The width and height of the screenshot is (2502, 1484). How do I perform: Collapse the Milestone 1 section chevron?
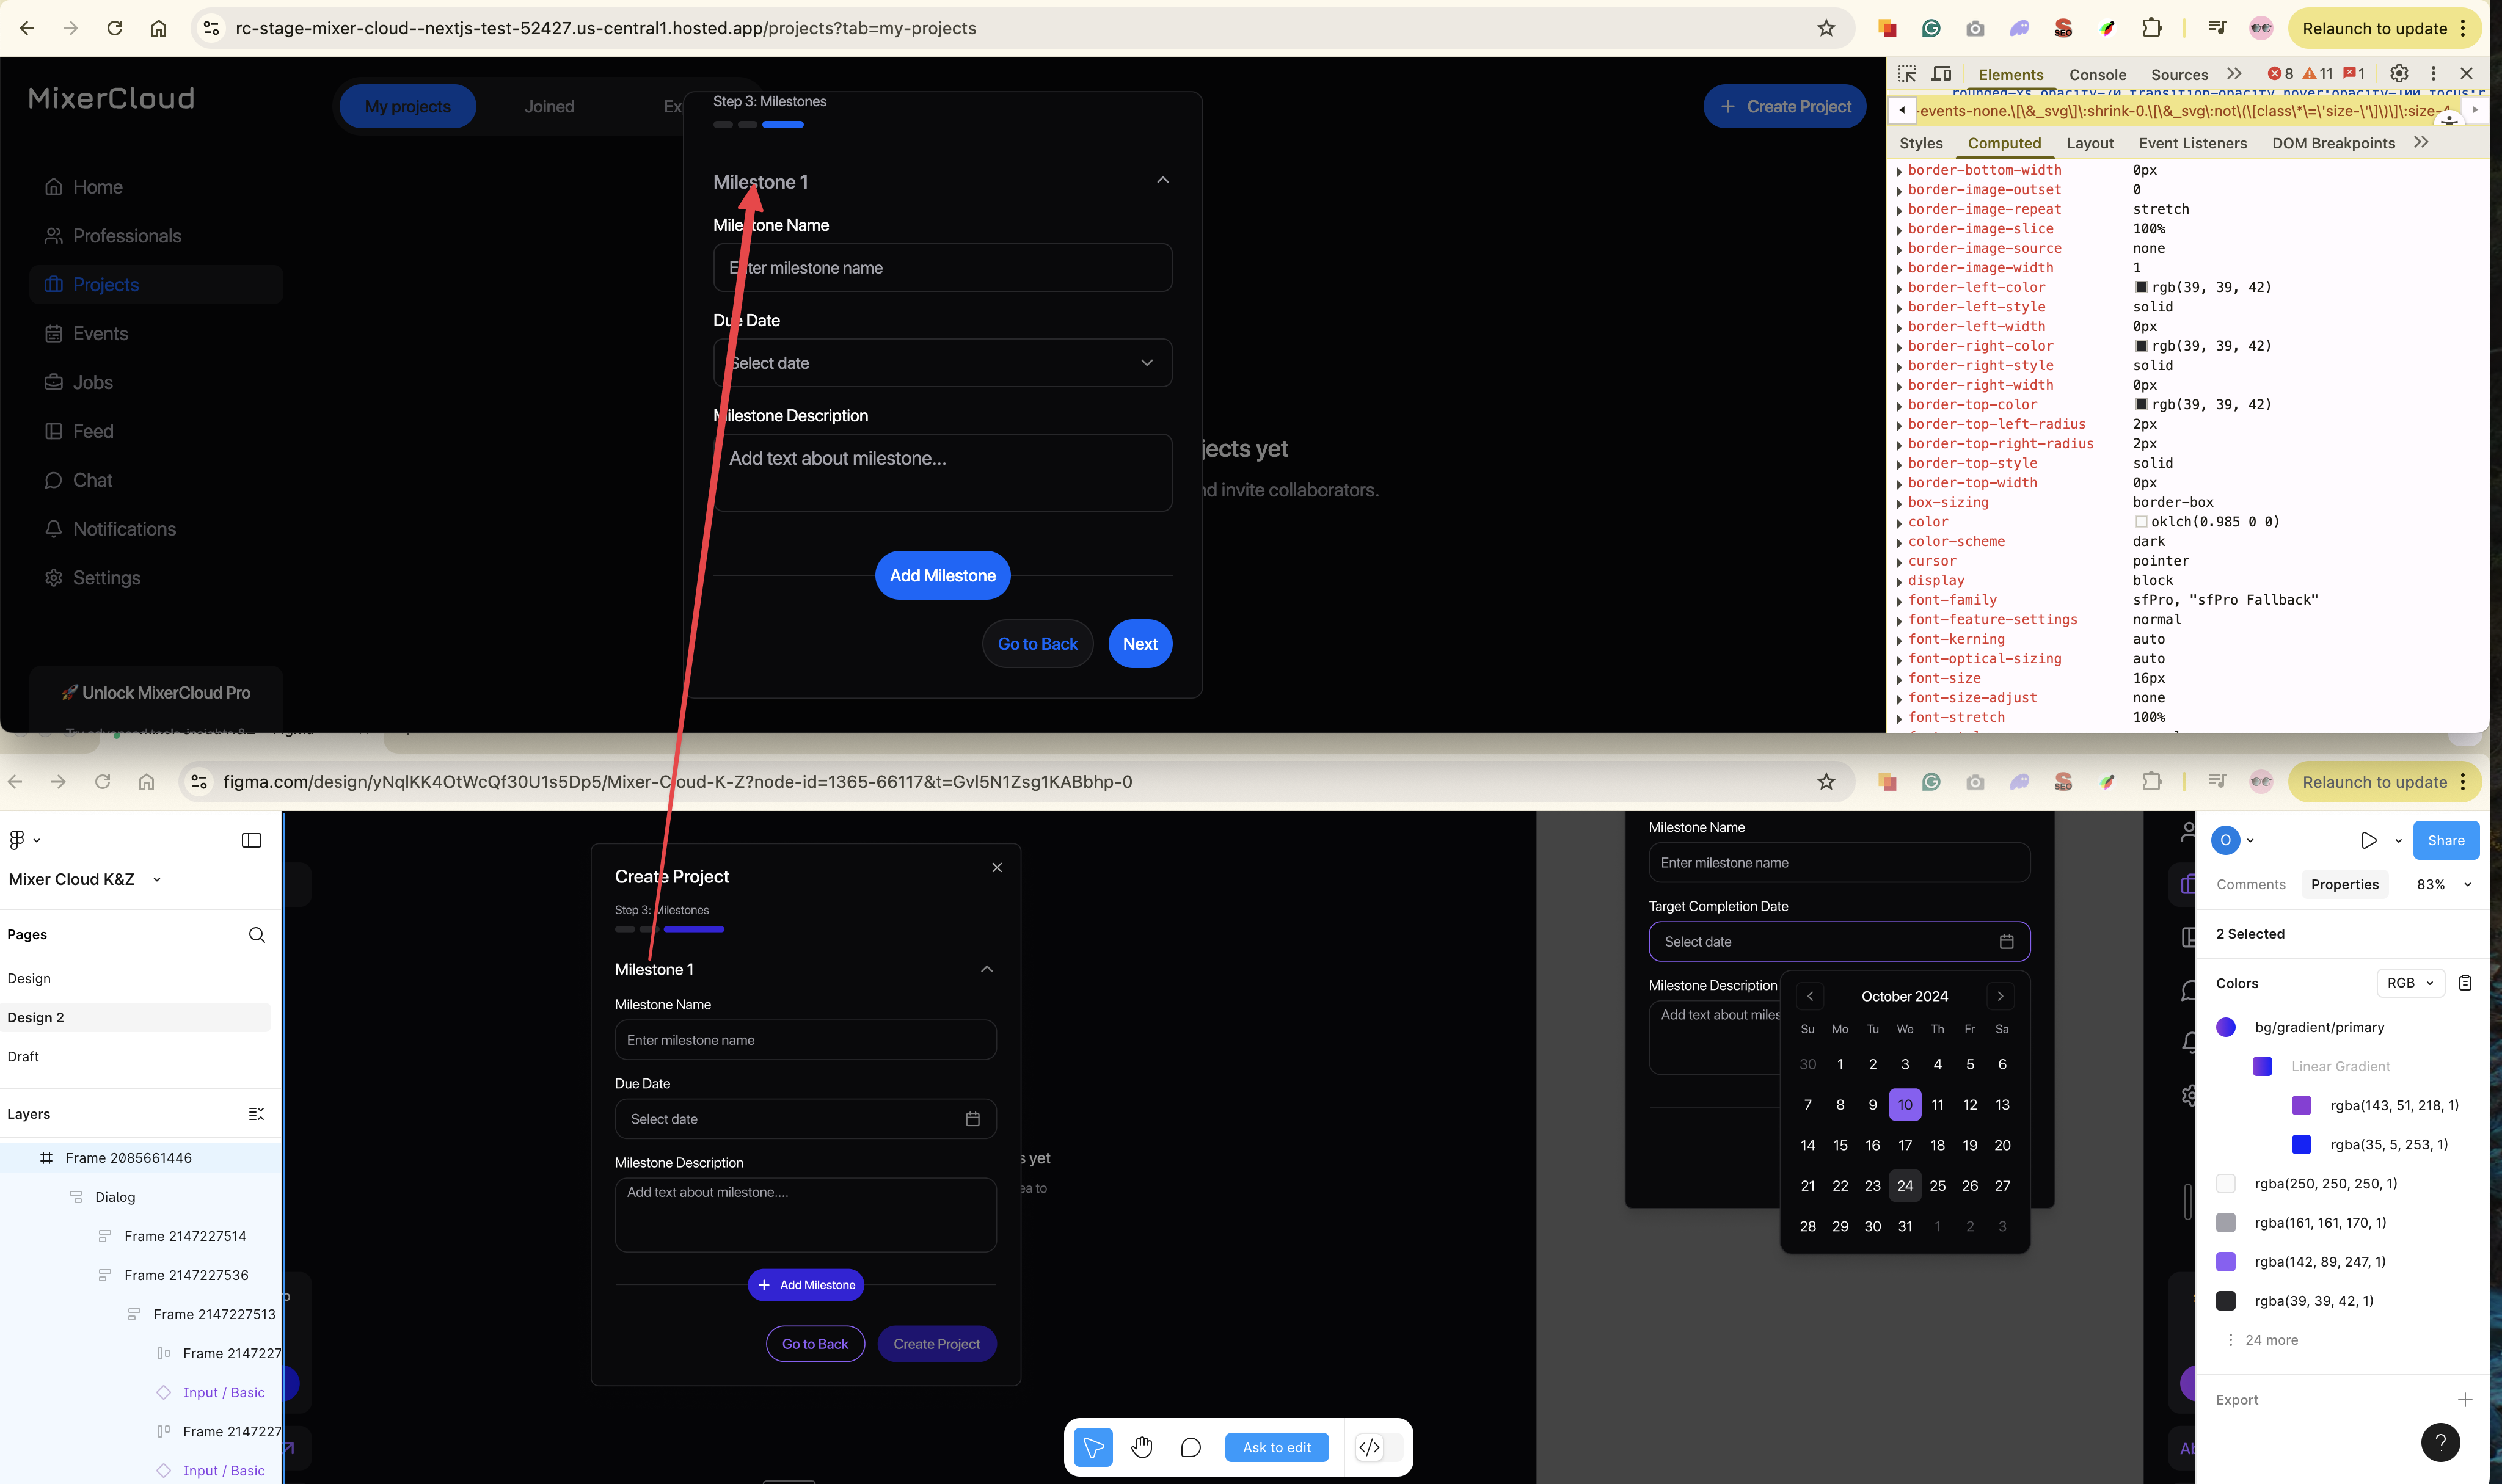click(1162, 181)
